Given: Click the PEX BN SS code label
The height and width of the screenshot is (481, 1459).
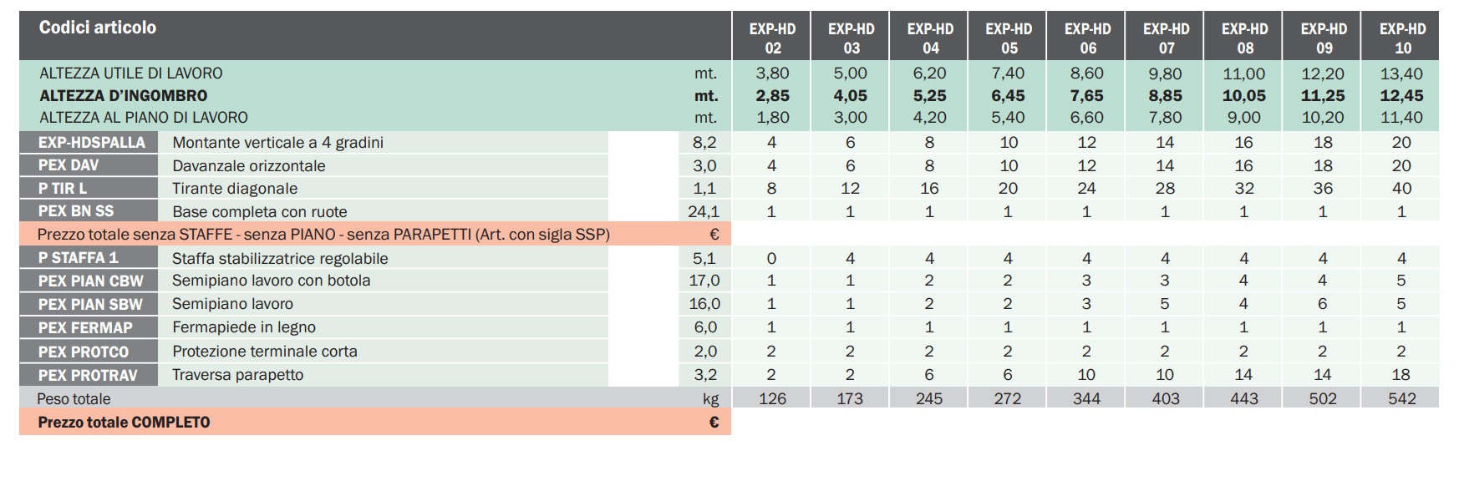Looking at the screenshot, I should (76, 211).
